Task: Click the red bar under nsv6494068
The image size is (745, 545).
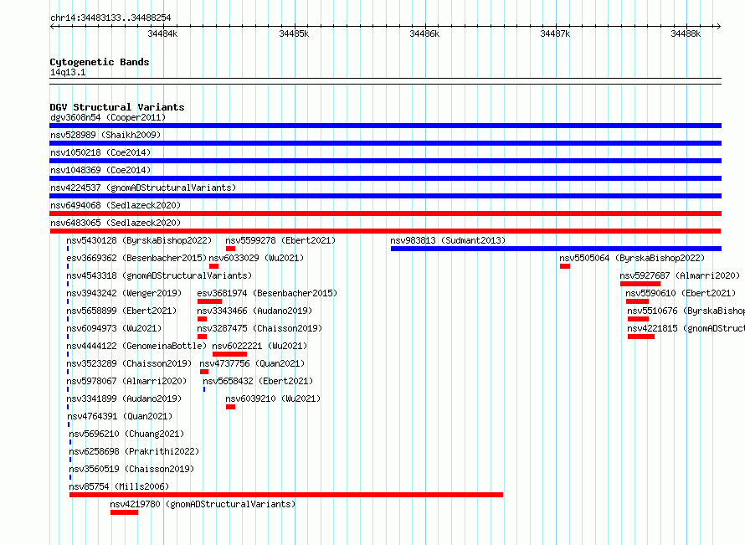Action: pos(385,213)
